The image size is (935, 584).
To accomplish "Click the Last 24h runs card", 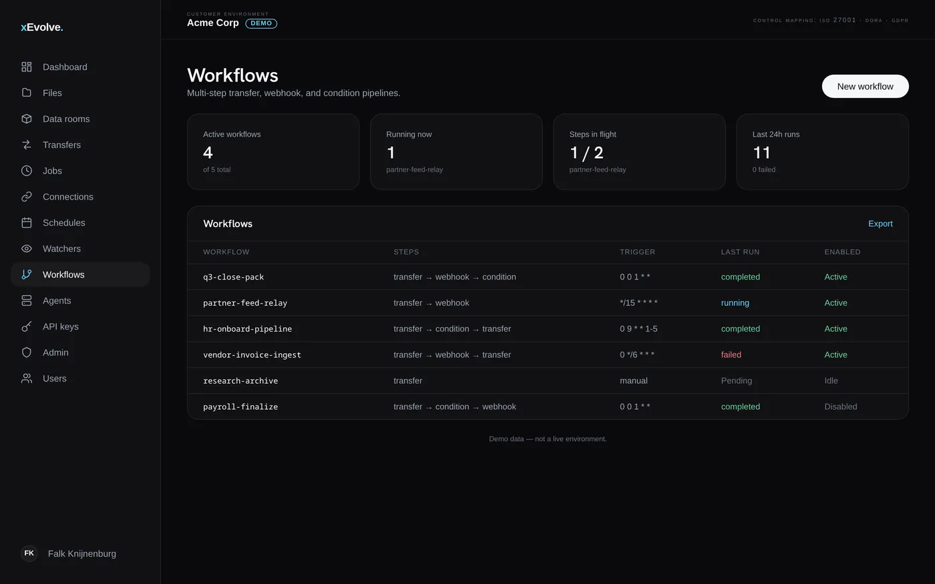I will pos(822,152).
